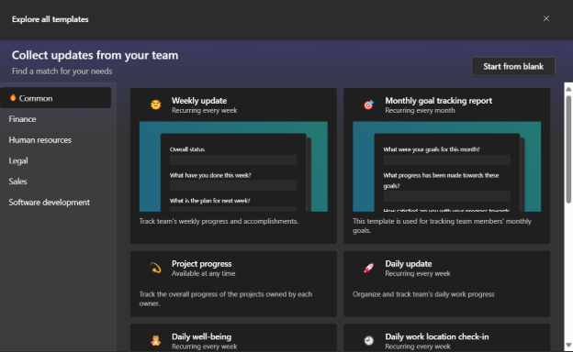This screenshot has width=573, height=352.
Task: Click 'This template is used for tracking' description
Action: [442, 225]
